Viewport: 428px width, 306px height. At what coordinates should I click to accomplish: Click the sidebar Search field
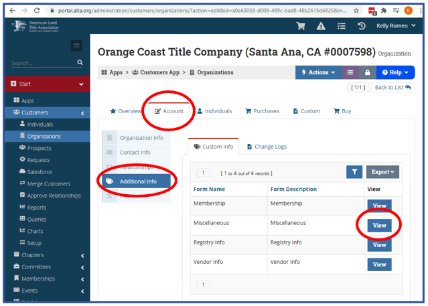click(x=44, y=63)
